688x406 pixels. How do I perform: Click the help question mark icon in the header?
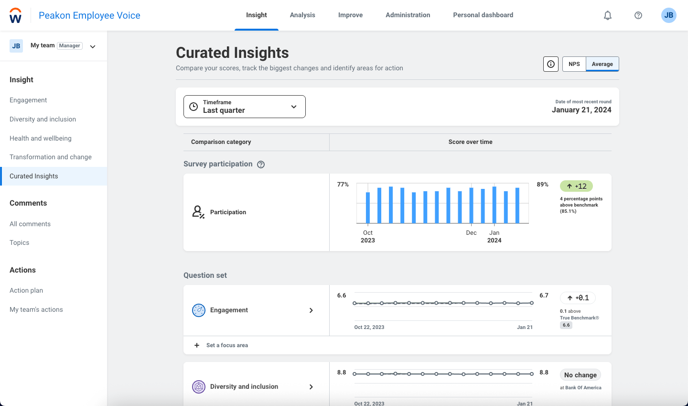(638, 15)
